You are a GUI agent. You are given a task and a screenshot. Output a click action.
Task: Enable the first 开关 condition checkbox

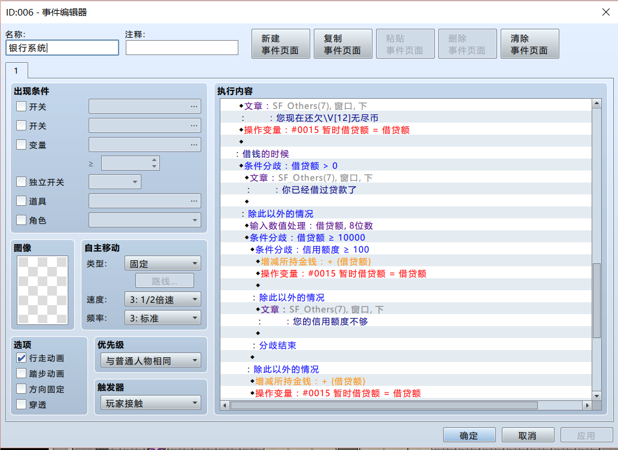pyautogui.click(x=22, y=107)
